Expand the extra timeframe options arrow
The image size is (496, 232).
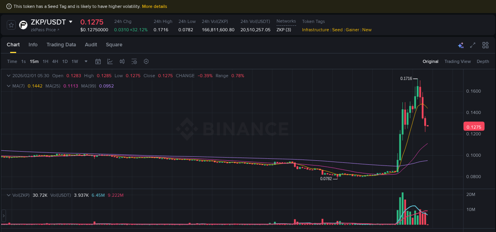click(x=86, y=61)
